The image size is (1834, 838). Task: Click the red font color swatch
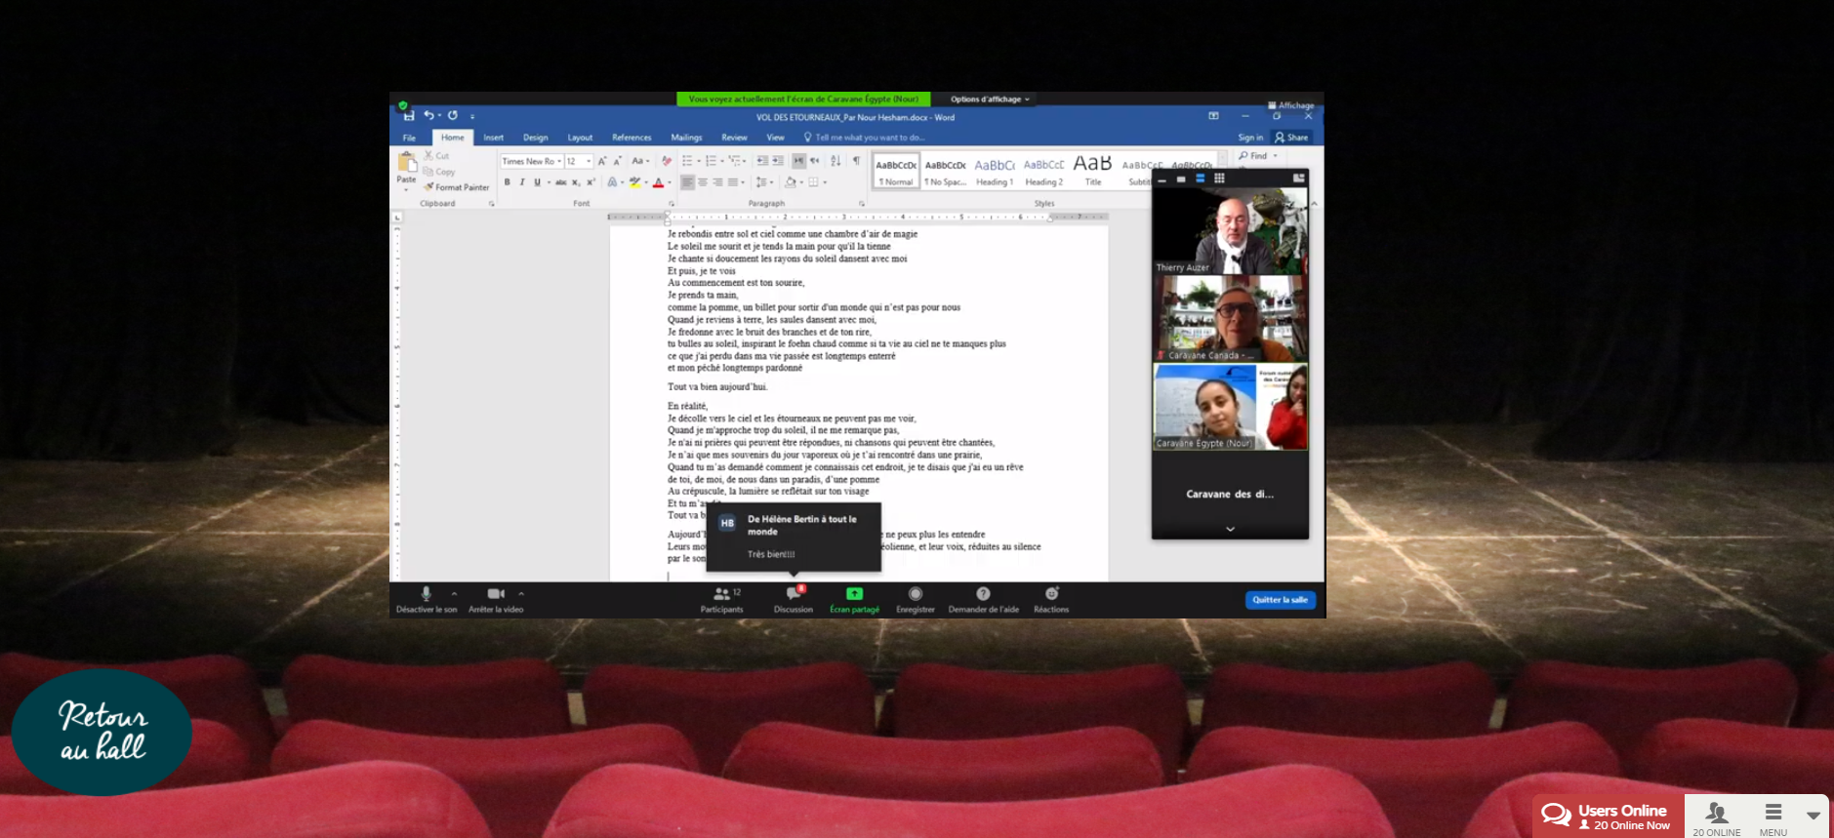659,183
